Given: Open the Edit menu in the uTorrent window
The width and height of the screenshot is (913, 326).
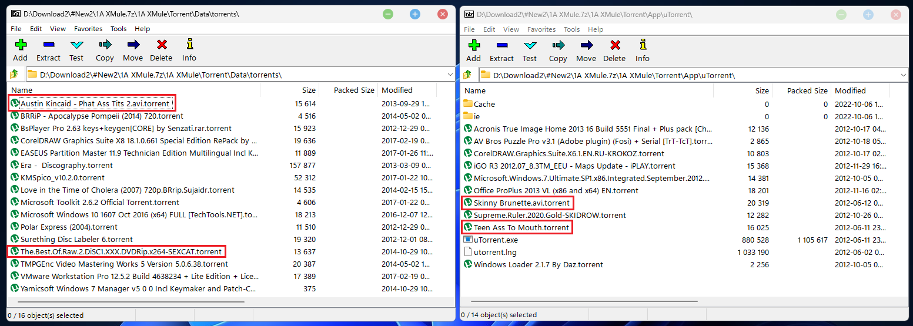Looking at the screenshot, I should tap(489, 29).
